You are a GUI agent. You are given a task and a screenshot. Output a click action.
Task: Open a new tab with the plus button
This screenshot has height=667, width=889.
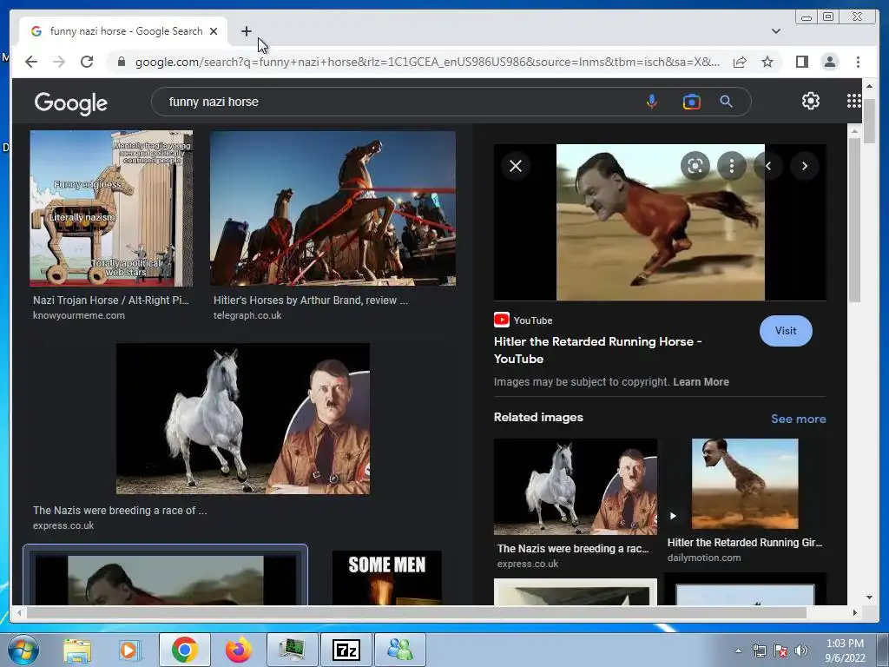(246, 31)
